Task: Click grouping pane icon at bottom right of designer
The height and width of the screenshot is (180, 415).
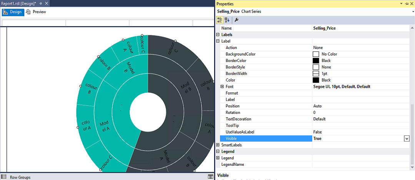Action: pyautogui.click(x=210, y=177)
